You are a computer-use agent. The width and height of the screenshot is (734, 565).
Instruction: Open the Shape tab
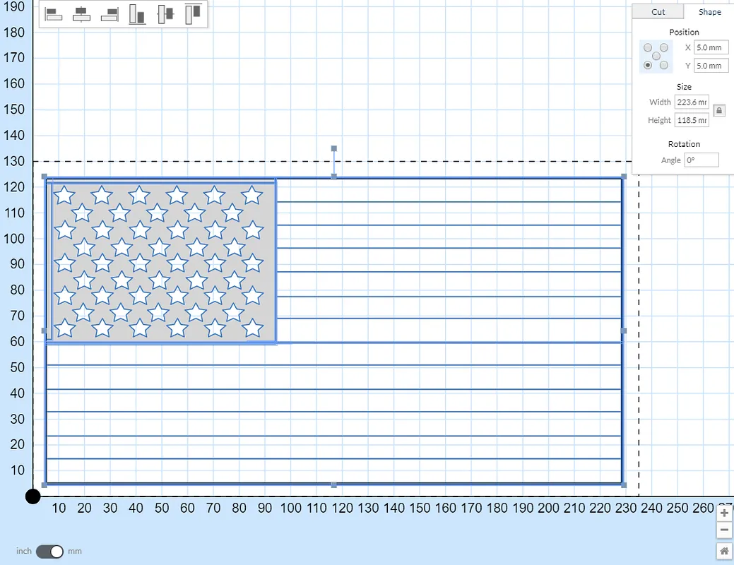tap(710, 12)
